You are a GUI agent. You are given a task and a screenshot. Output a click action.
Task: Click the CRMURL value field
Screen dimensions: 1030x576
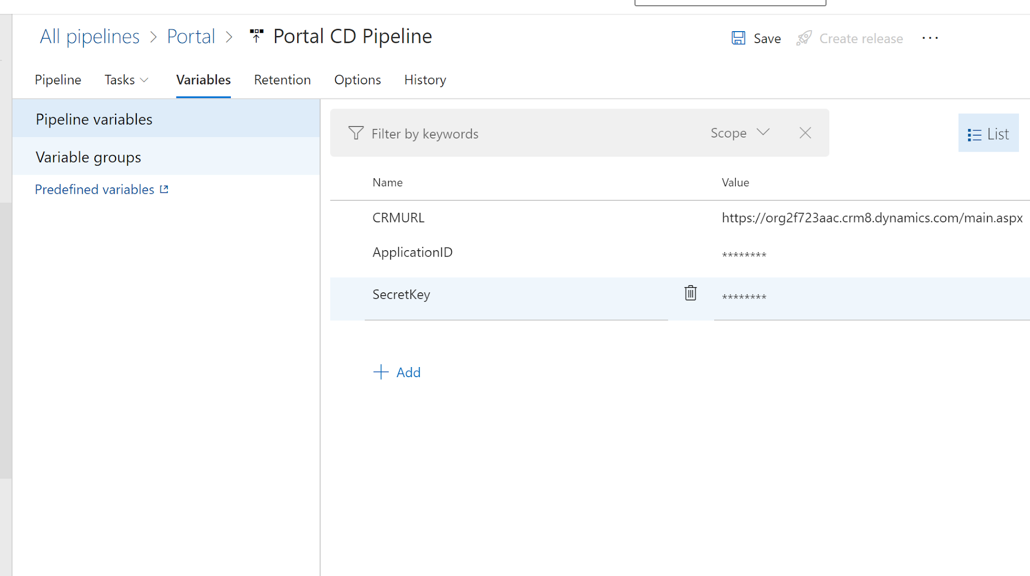click(x=872, y=218)
